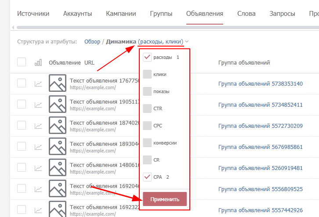Click trend chart icon in group 5556809525 row
This screenshot has height=217, width=319.
(38, 189)
